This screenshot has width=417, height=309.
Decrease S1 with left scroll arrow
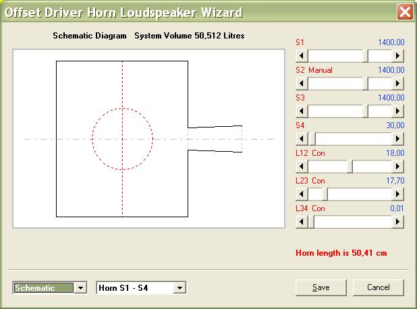click(302, 56)
